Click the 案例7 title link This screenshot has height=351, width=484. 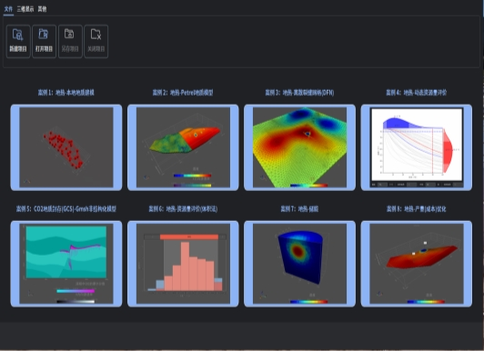pyautogui.click(x=299, y=209)
